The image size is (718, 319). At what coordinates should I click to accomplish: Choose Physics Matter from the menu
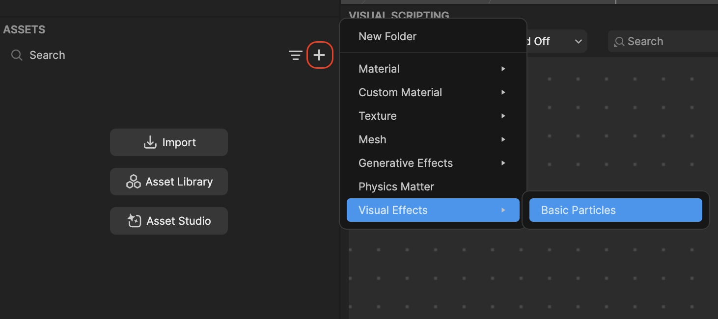point(396,186)
